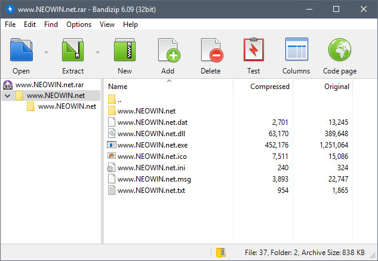This screenshot has width=378, height=261.
Task: Create a new archive with New icon
Action: 125,50
